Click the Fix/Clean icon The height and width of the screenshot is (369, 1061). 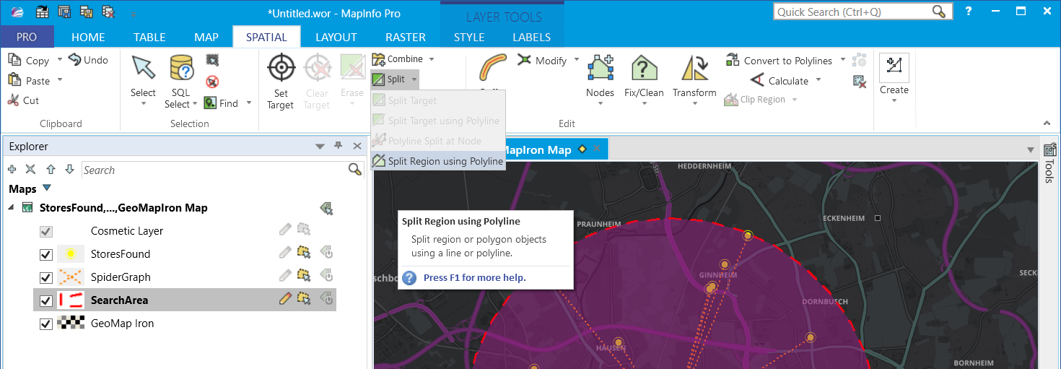click(644, 69)
